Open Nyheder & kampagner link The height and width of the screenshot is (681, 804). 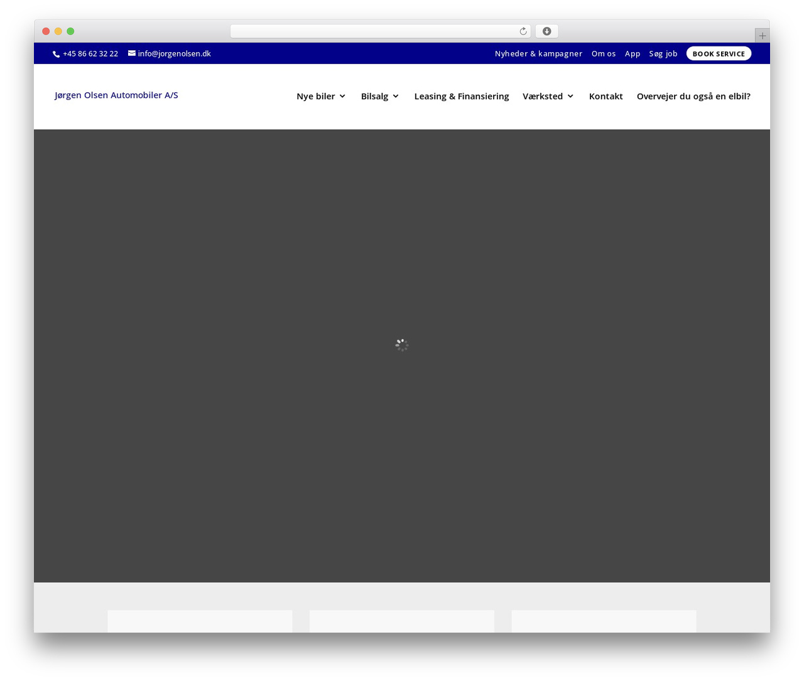[538, 53]
